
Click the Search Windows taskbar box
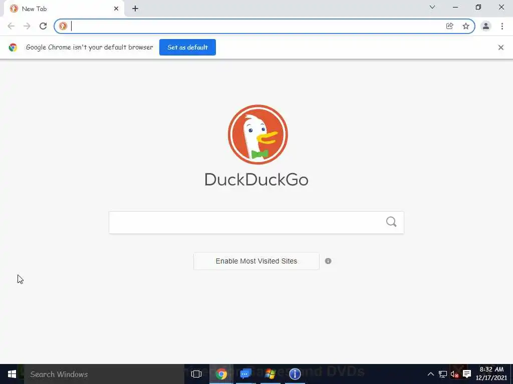point(104,374)
